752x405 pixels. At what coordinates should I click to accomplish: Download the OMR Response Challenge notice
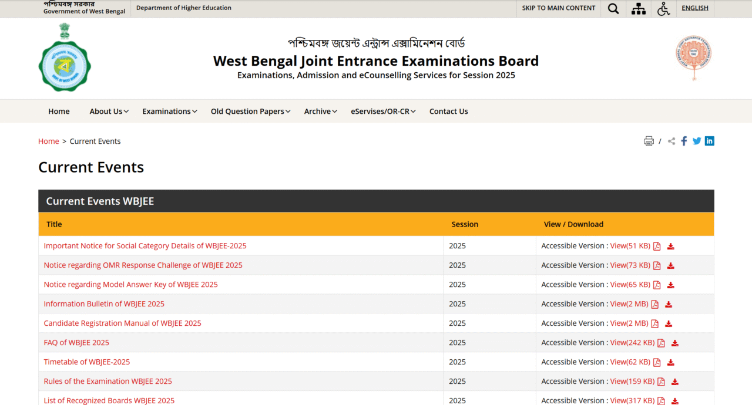(x=671, y=266)
